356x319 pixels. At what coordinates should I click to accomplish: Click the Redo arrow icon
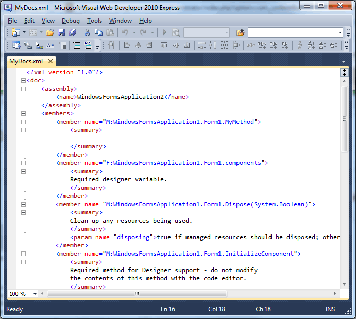143,32
